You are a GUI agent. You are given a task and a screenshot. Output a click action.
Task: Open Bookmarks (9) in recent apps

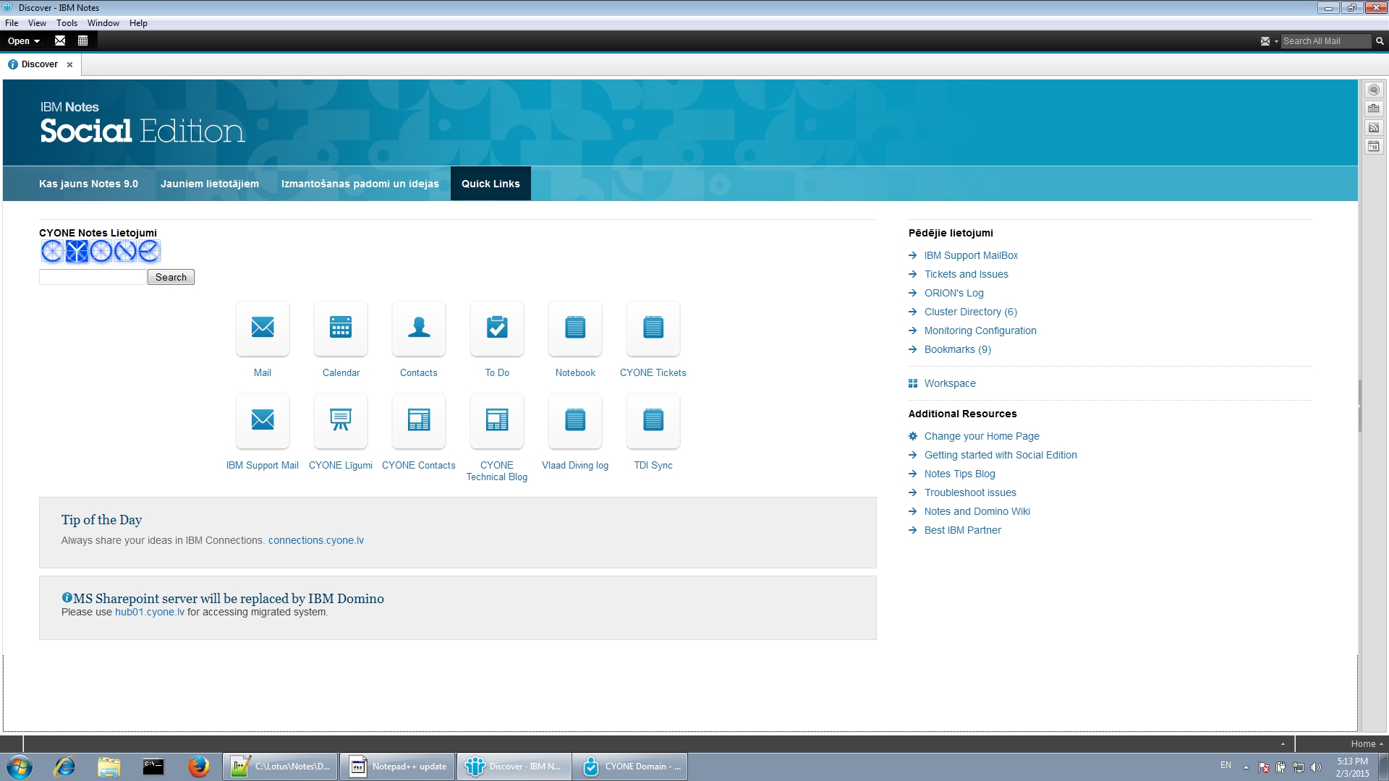click(x=957, y=349)
